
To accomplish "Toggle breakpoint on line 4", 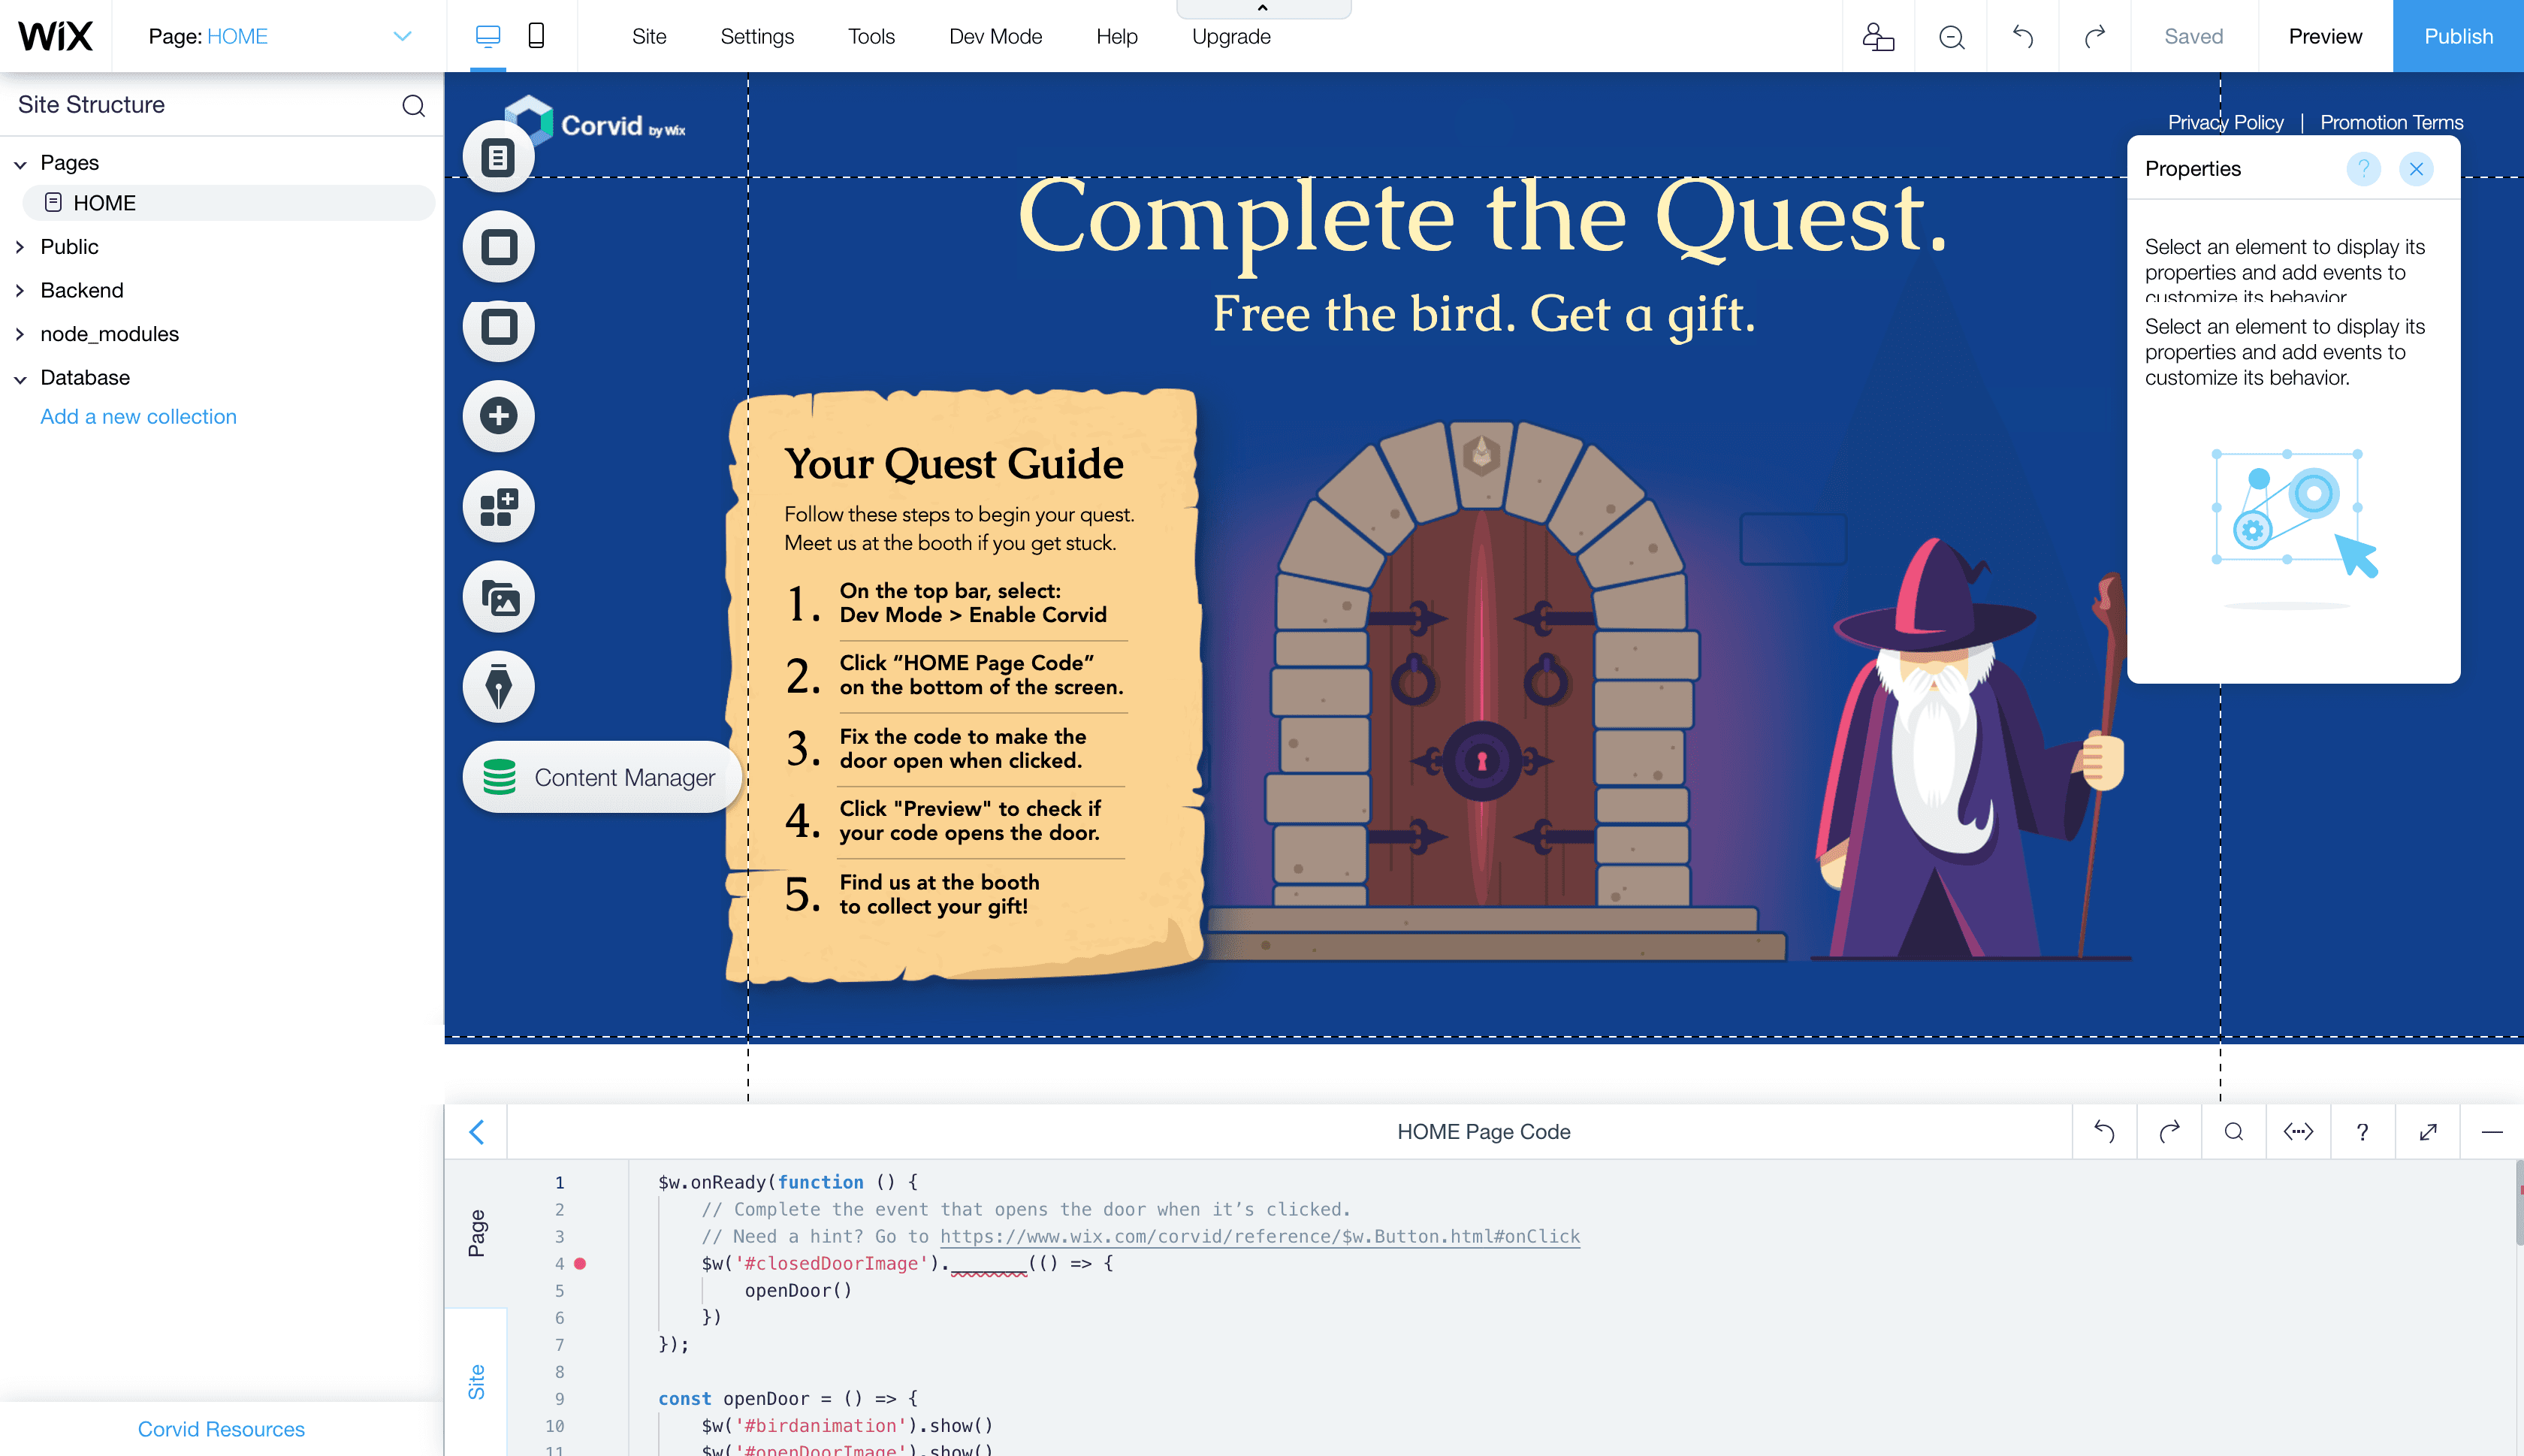I will [580, 1263].
